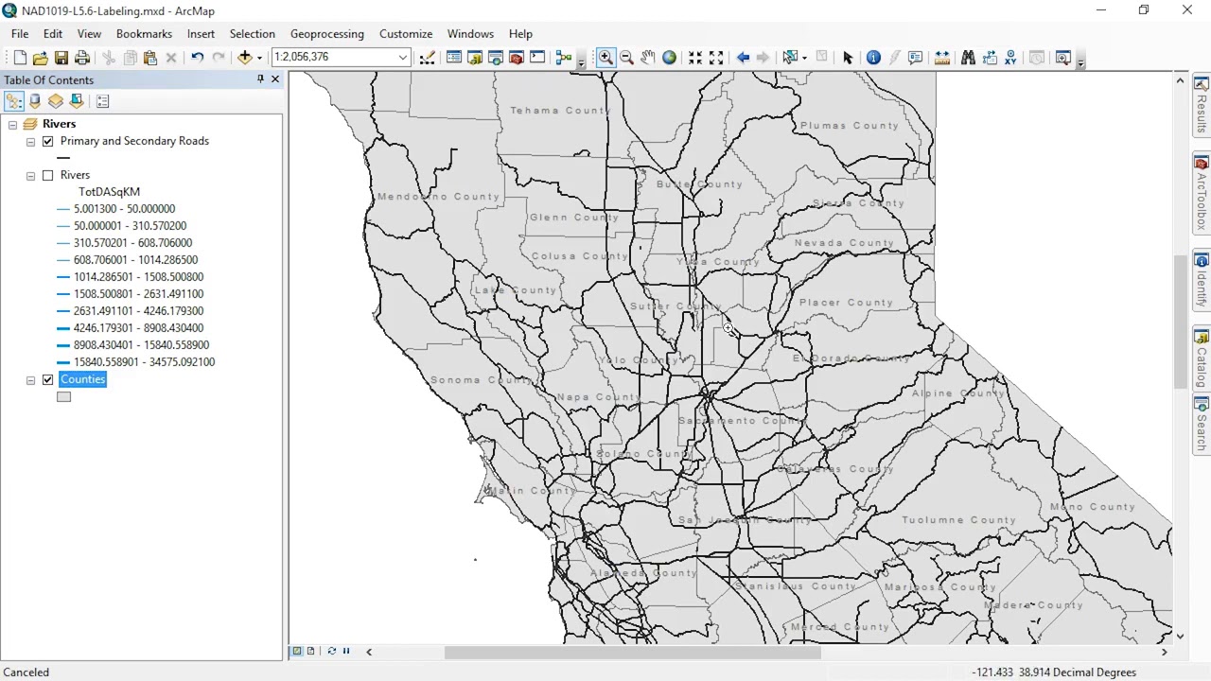Screen dimensions: 1211x681
Task: Enable the Rivers layer checkbox
Action: [47, 175]
